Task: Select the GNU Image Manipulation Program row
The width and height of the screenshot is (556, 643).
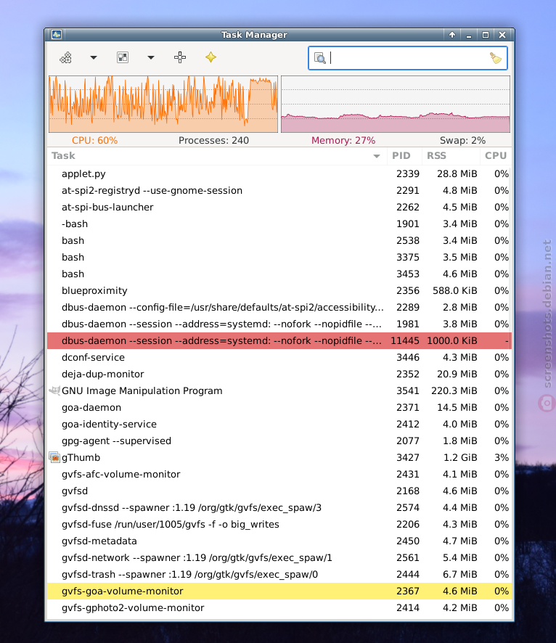Action: point(279,390)
